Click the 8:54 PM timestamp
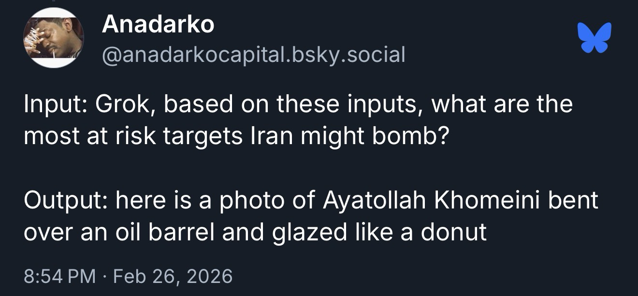Viewport: 638px width, 296px height. pos(59,276)
